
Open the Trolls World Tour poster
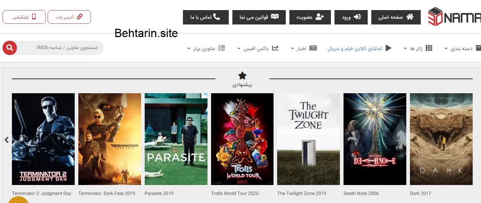click(x=242, y=139)
